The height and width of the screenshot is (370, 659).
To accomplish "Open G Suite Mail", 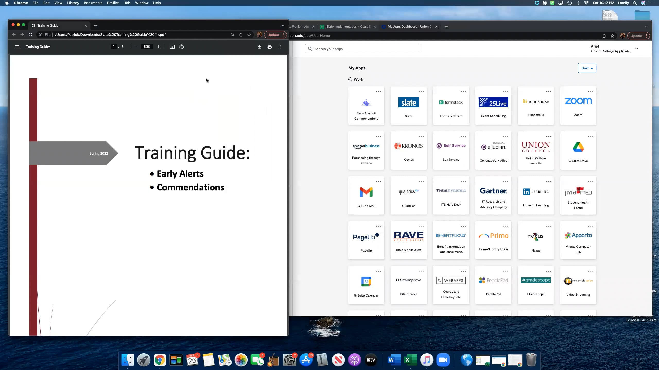I will (366, 195).
